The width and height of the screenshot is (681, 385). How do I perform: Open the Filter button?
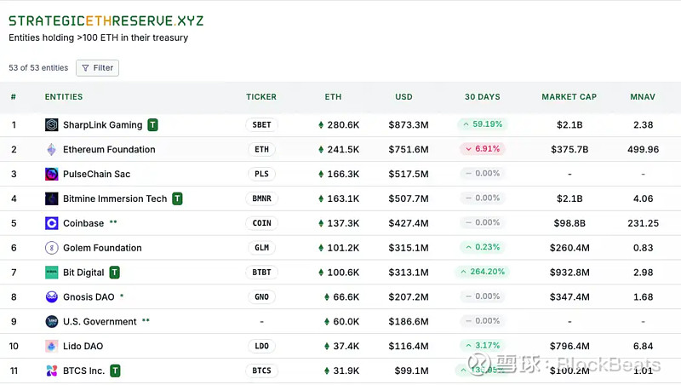tap(97, 68)
